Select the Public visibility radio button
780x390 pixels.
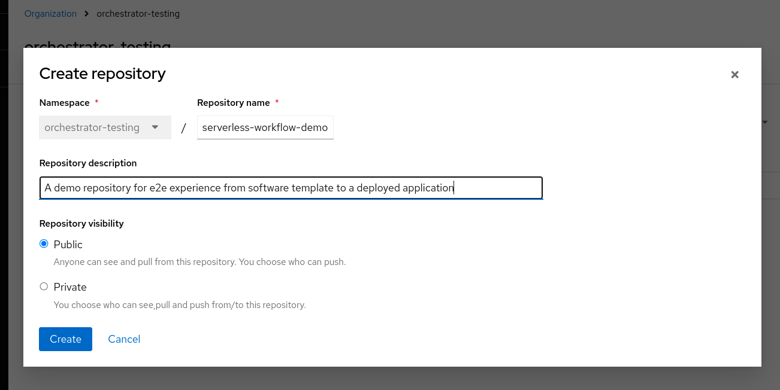pyautogui.click(x=44, y=244)
